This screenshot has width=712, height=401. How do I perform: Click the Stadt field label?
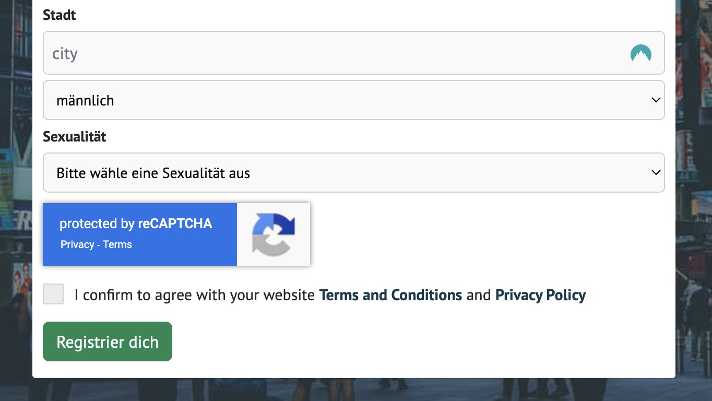click(60, 15)
